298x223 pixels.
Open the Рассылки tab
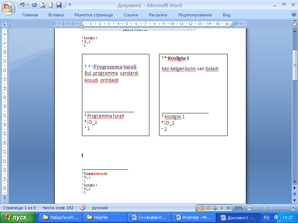tap(158, 15)
